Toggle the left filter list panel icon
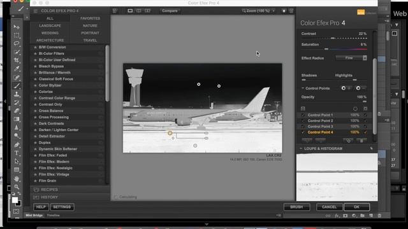Viewport: 408px width, 229px height. [115, 11]
